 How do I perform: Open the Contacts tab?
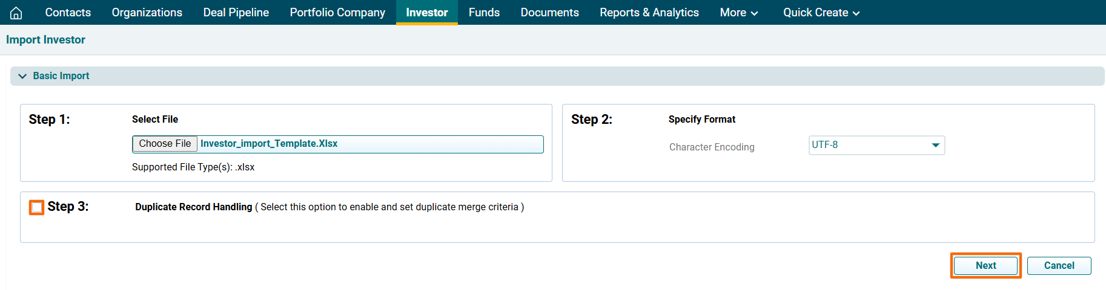(x=68, y=13)
